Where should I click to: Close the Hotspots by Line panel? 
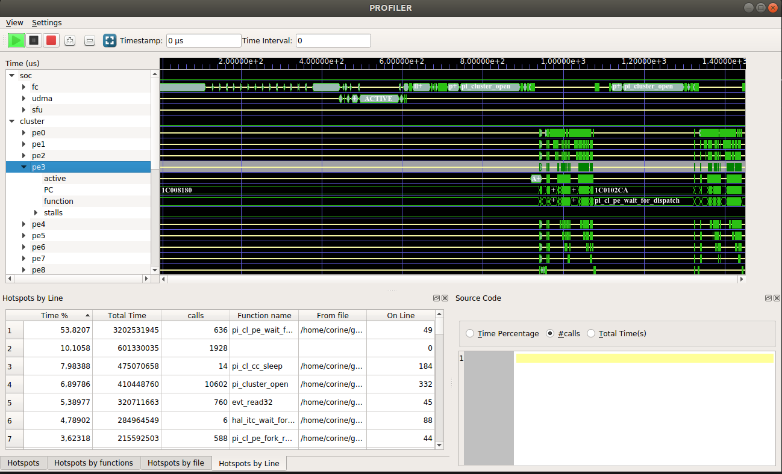445,298
